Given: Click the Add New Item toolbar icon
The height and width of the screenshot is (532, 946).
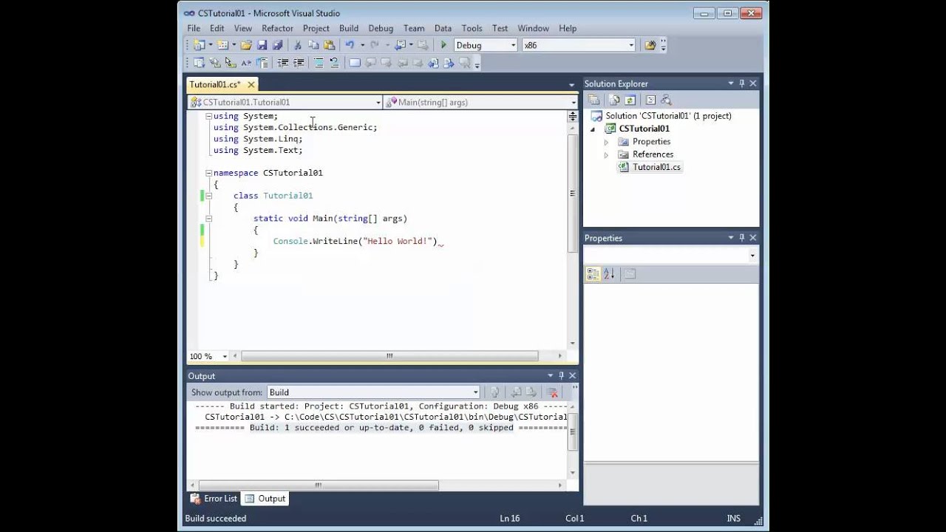Looking at the screenshot, I should 222,45.
